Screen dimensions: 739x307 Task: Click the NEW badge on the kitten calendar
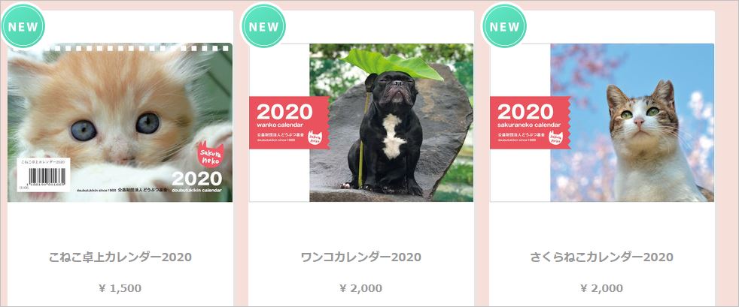[23, 26]
